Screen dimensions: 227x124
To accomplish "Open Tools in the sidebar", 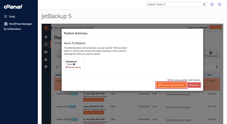I will [10, 16].
